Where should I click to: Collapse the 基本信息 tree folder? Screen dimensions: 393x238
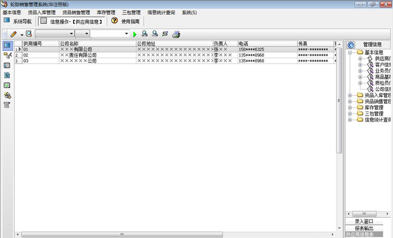(350, 53)
